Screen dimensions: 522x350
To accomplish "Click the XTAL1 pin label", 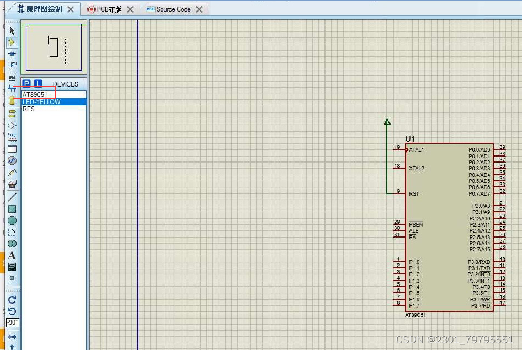I will (x=417, y=149).
